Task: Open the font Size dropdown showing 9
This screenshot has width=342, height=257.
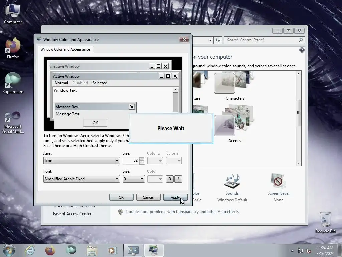Action: (134, 179)
